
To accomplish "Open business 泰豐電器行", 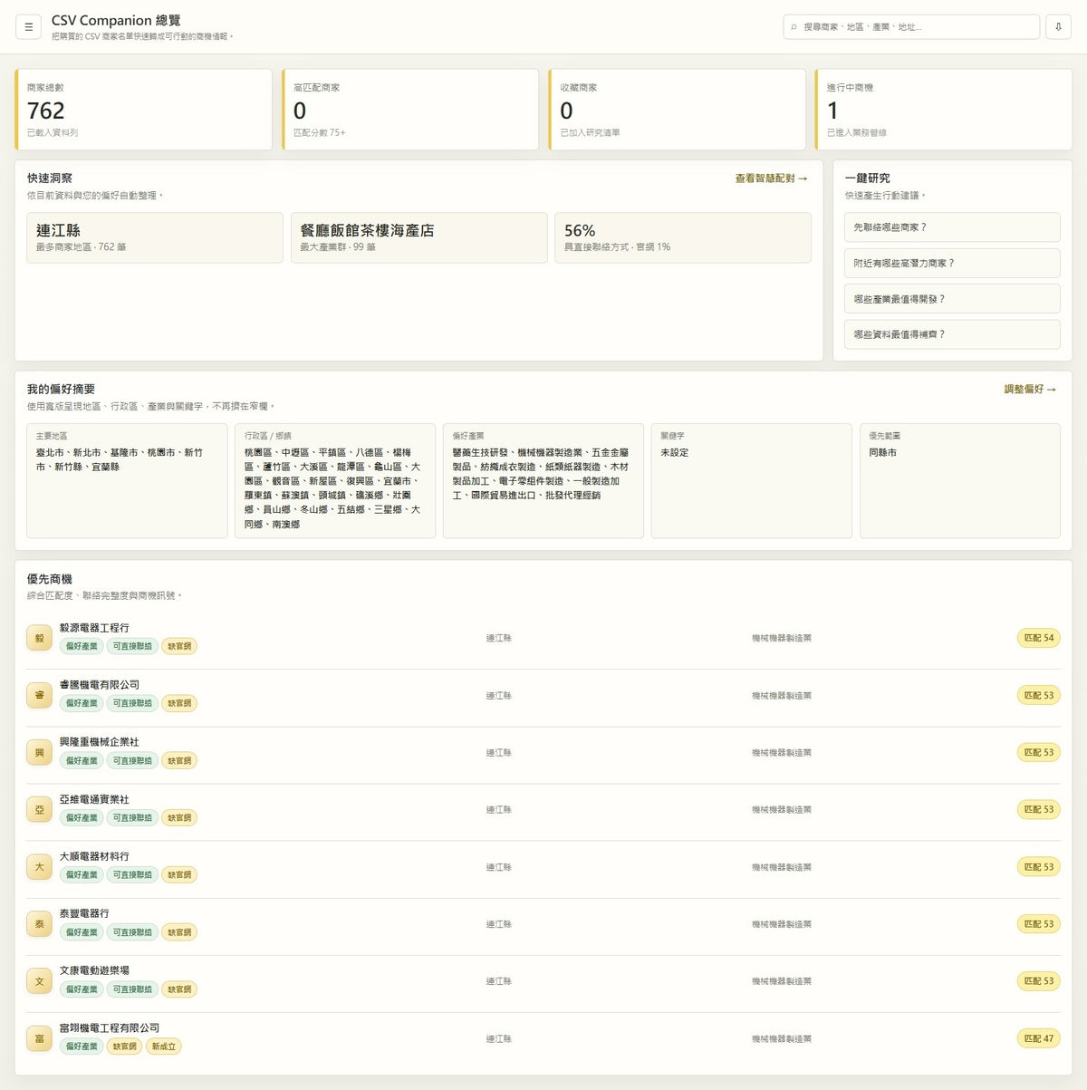I will pyautogui.click(x=84, y=913).
